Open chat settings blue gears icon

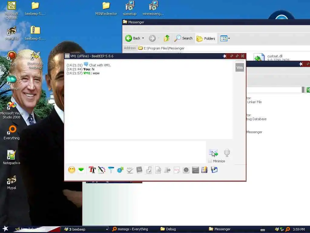point(120,170)
